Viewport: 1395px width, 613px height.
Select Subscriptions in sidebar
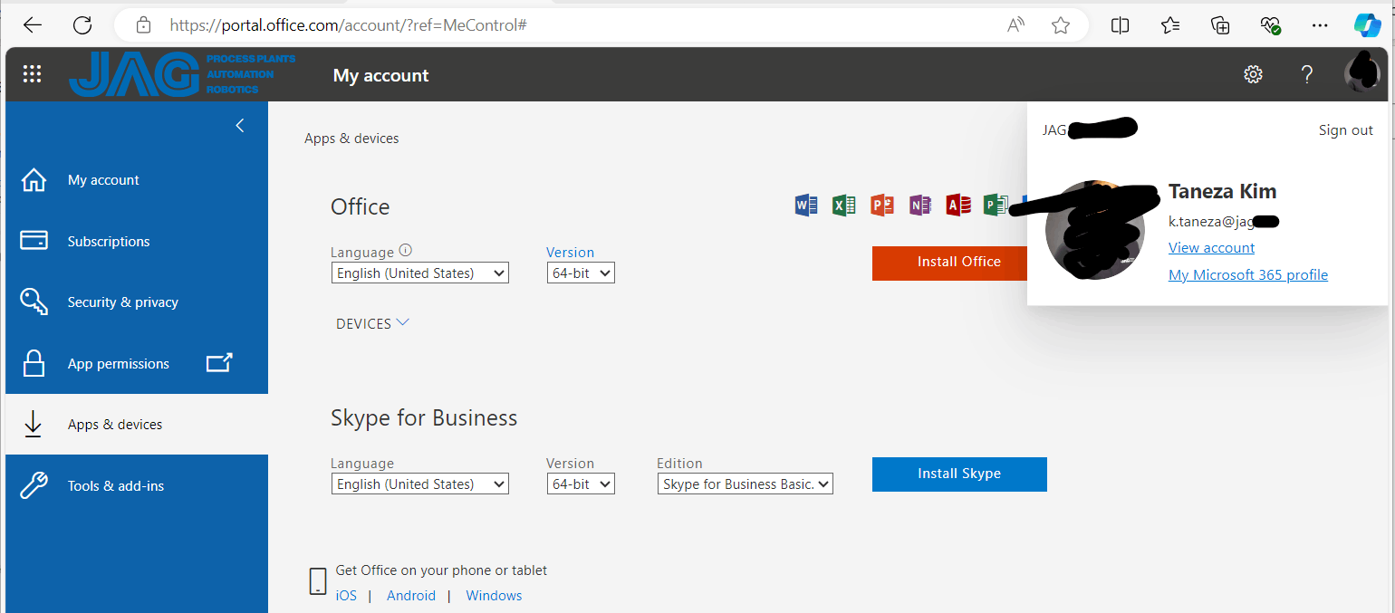[x=137, y=241]
